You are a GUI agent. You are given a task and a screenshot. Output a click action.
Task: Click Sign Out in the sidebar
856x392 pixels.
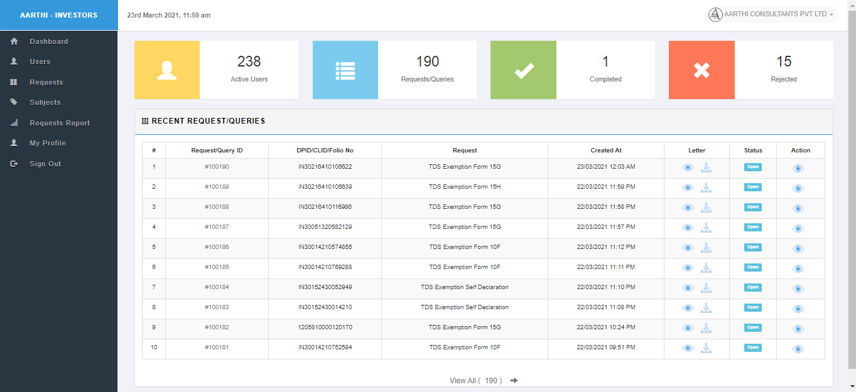(x=45, y=164)
